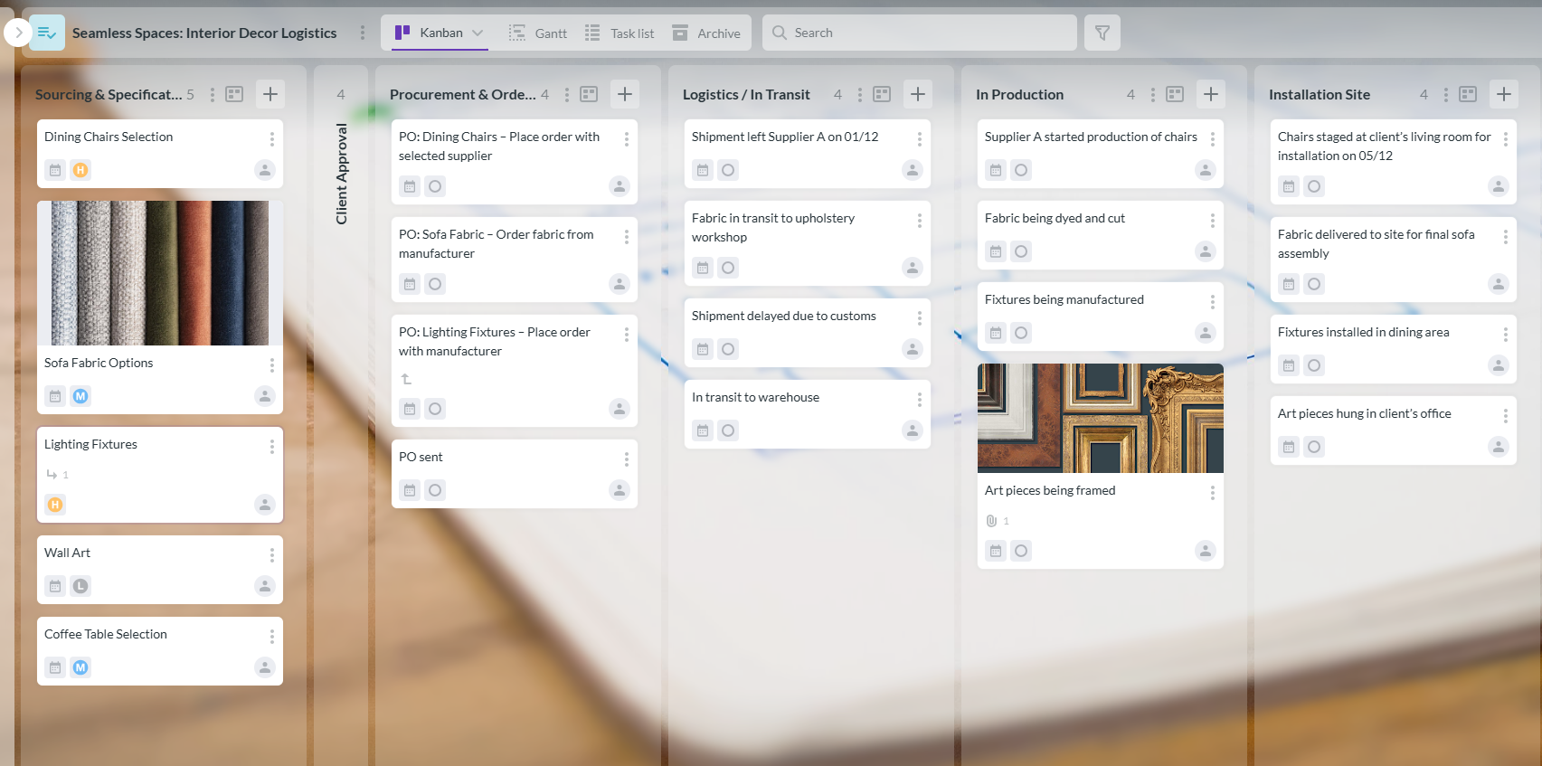1542x766 pixels.
Task: Assign a user to Dining Chairs Selection
Action: (265, 170)
